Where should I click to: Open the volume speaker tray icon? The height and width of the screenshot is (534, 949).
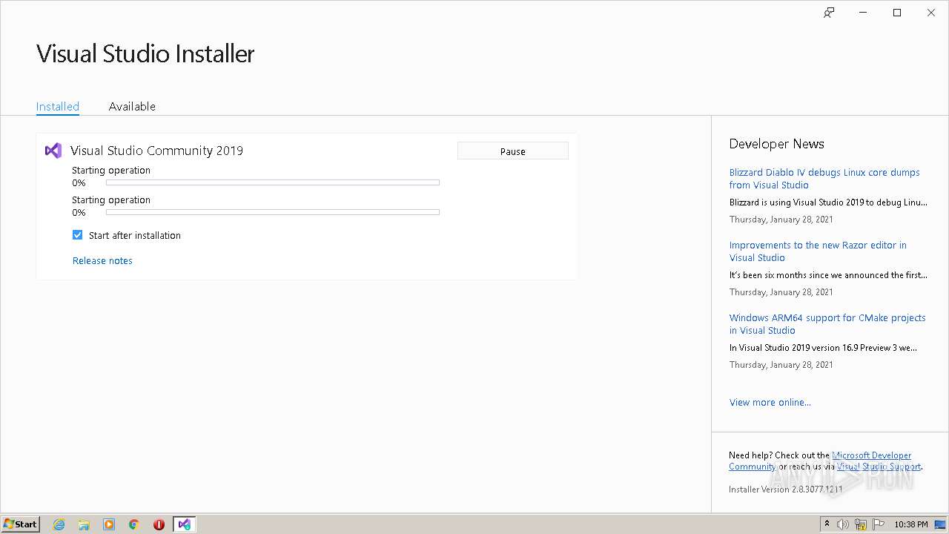[x=843, y=524]
